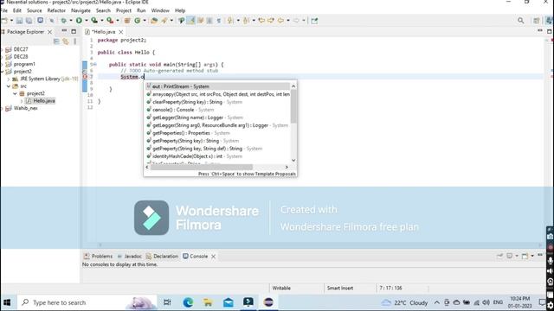Open the Project menu
The width and height of the screenshot is (554, 311).
[x=123, y=10]
